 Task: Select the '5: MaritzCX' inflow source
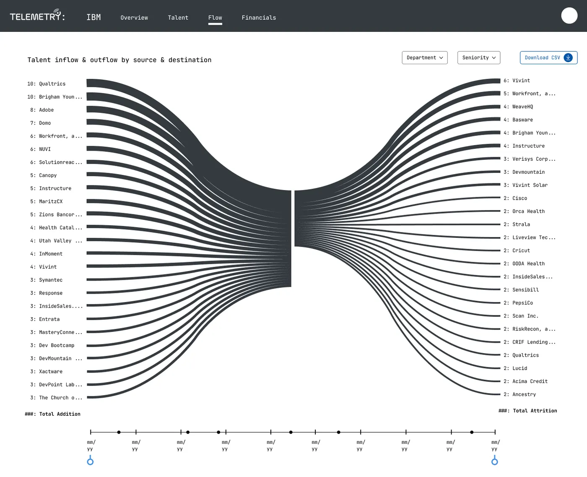(x=46, y=201)
